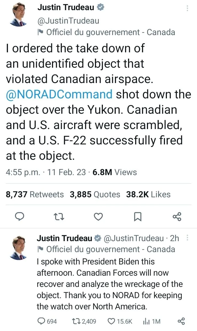Open three-dot menu on main tweet
Image resolution: width=197 pixels, height=331 pixels.
pos(187,8)
